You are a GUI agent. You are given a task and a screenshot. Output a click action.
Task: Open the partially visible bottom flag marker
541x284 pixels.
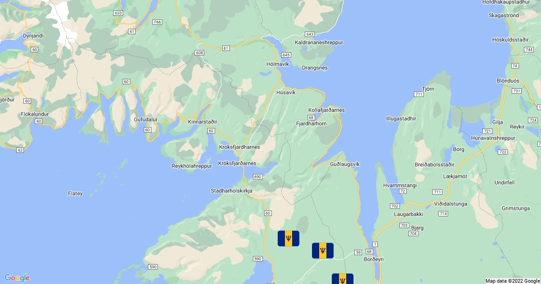(343, 279)
